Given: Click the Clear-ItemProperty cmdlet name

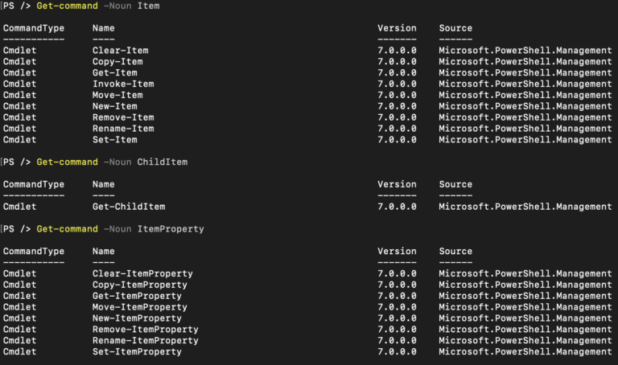Looking at the screenshot, I should click(142, 273).
